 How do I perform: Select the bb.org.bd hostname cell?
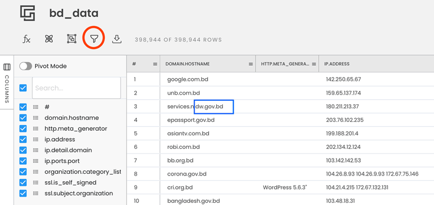coord(208,160)
